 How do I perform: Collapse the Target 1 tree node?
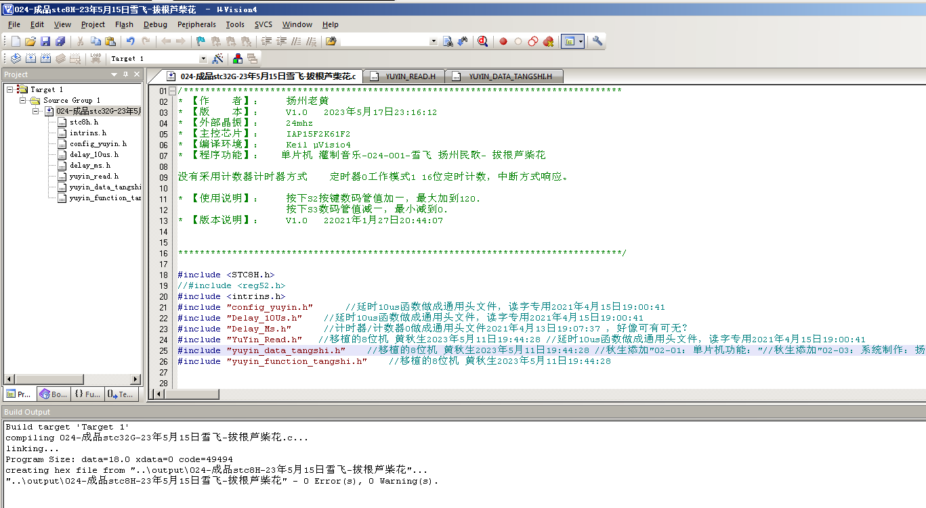[9, 89]
